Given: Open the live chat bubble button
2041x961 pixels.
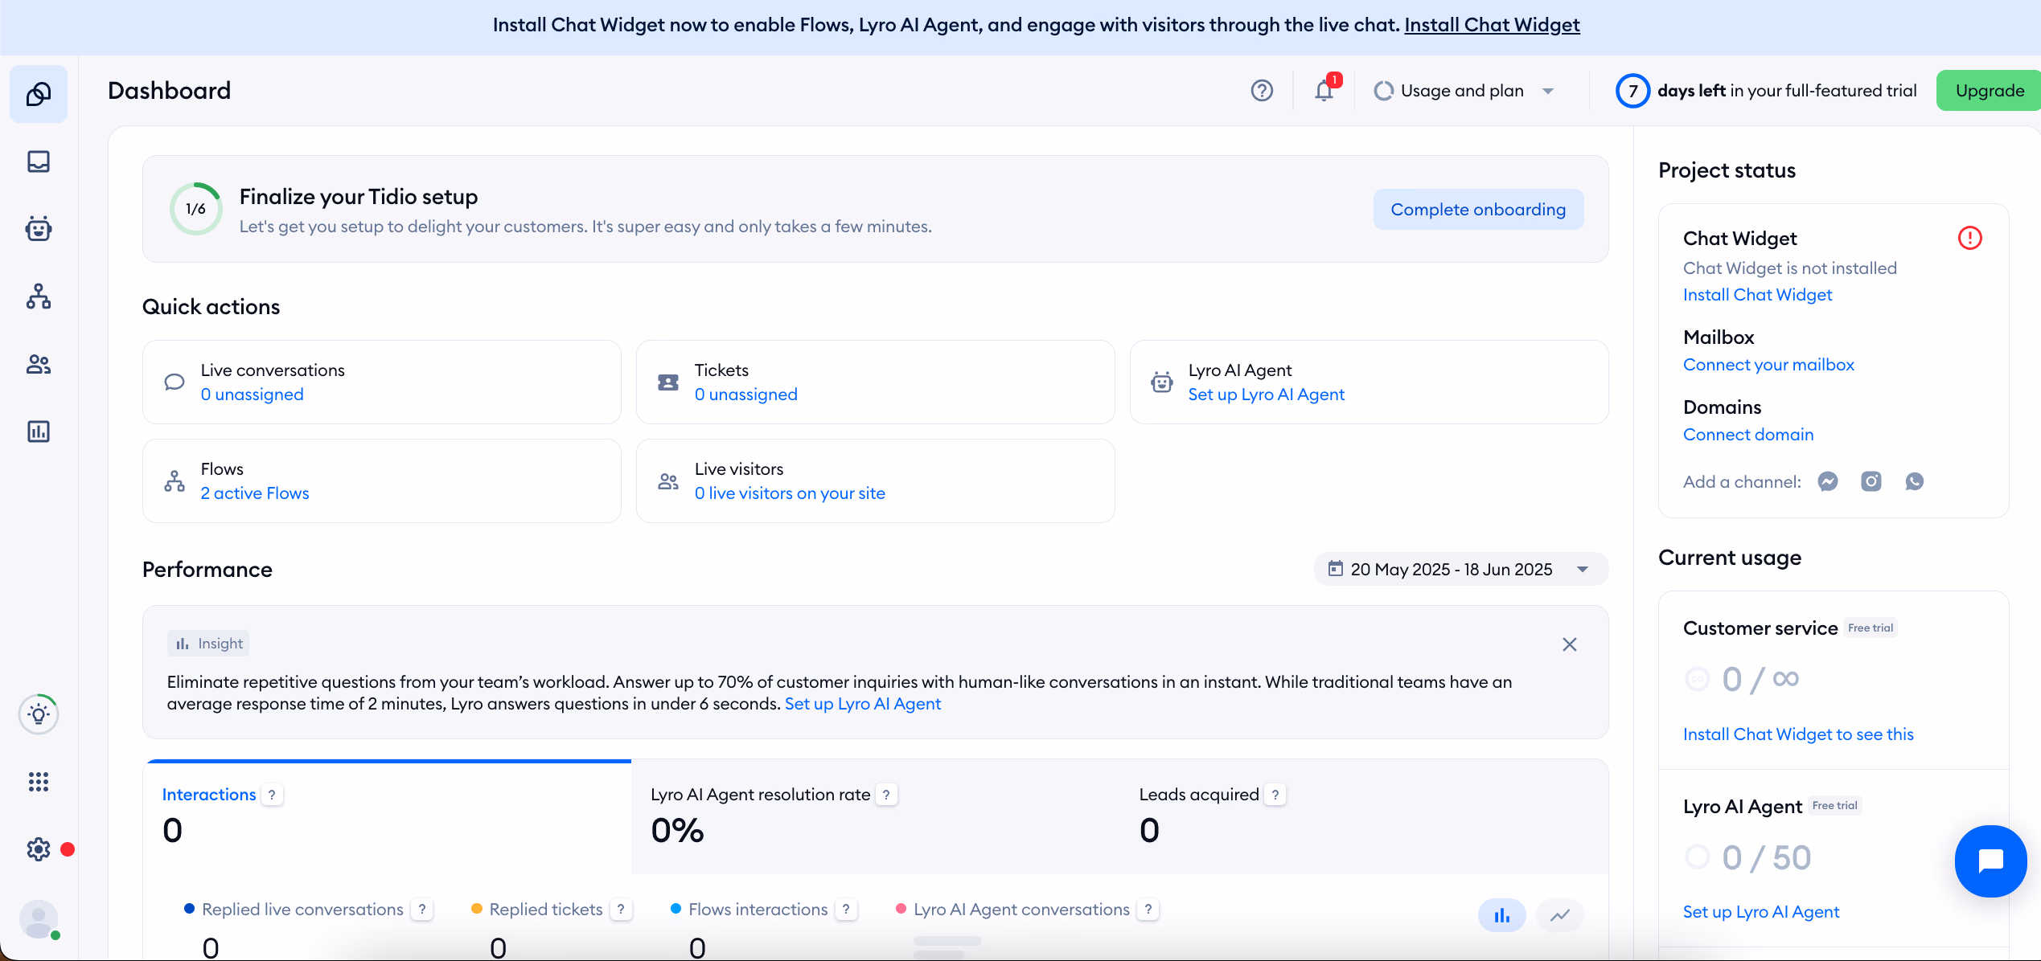Looking at the screenshot, I should point(1990,861).
